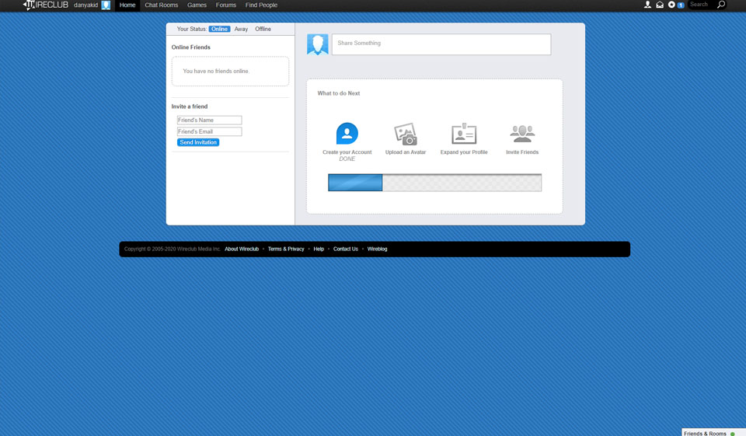Open the messages envelope icon
Screen dimensions: 746x436
pyautogui.click(x=660, y=5)
